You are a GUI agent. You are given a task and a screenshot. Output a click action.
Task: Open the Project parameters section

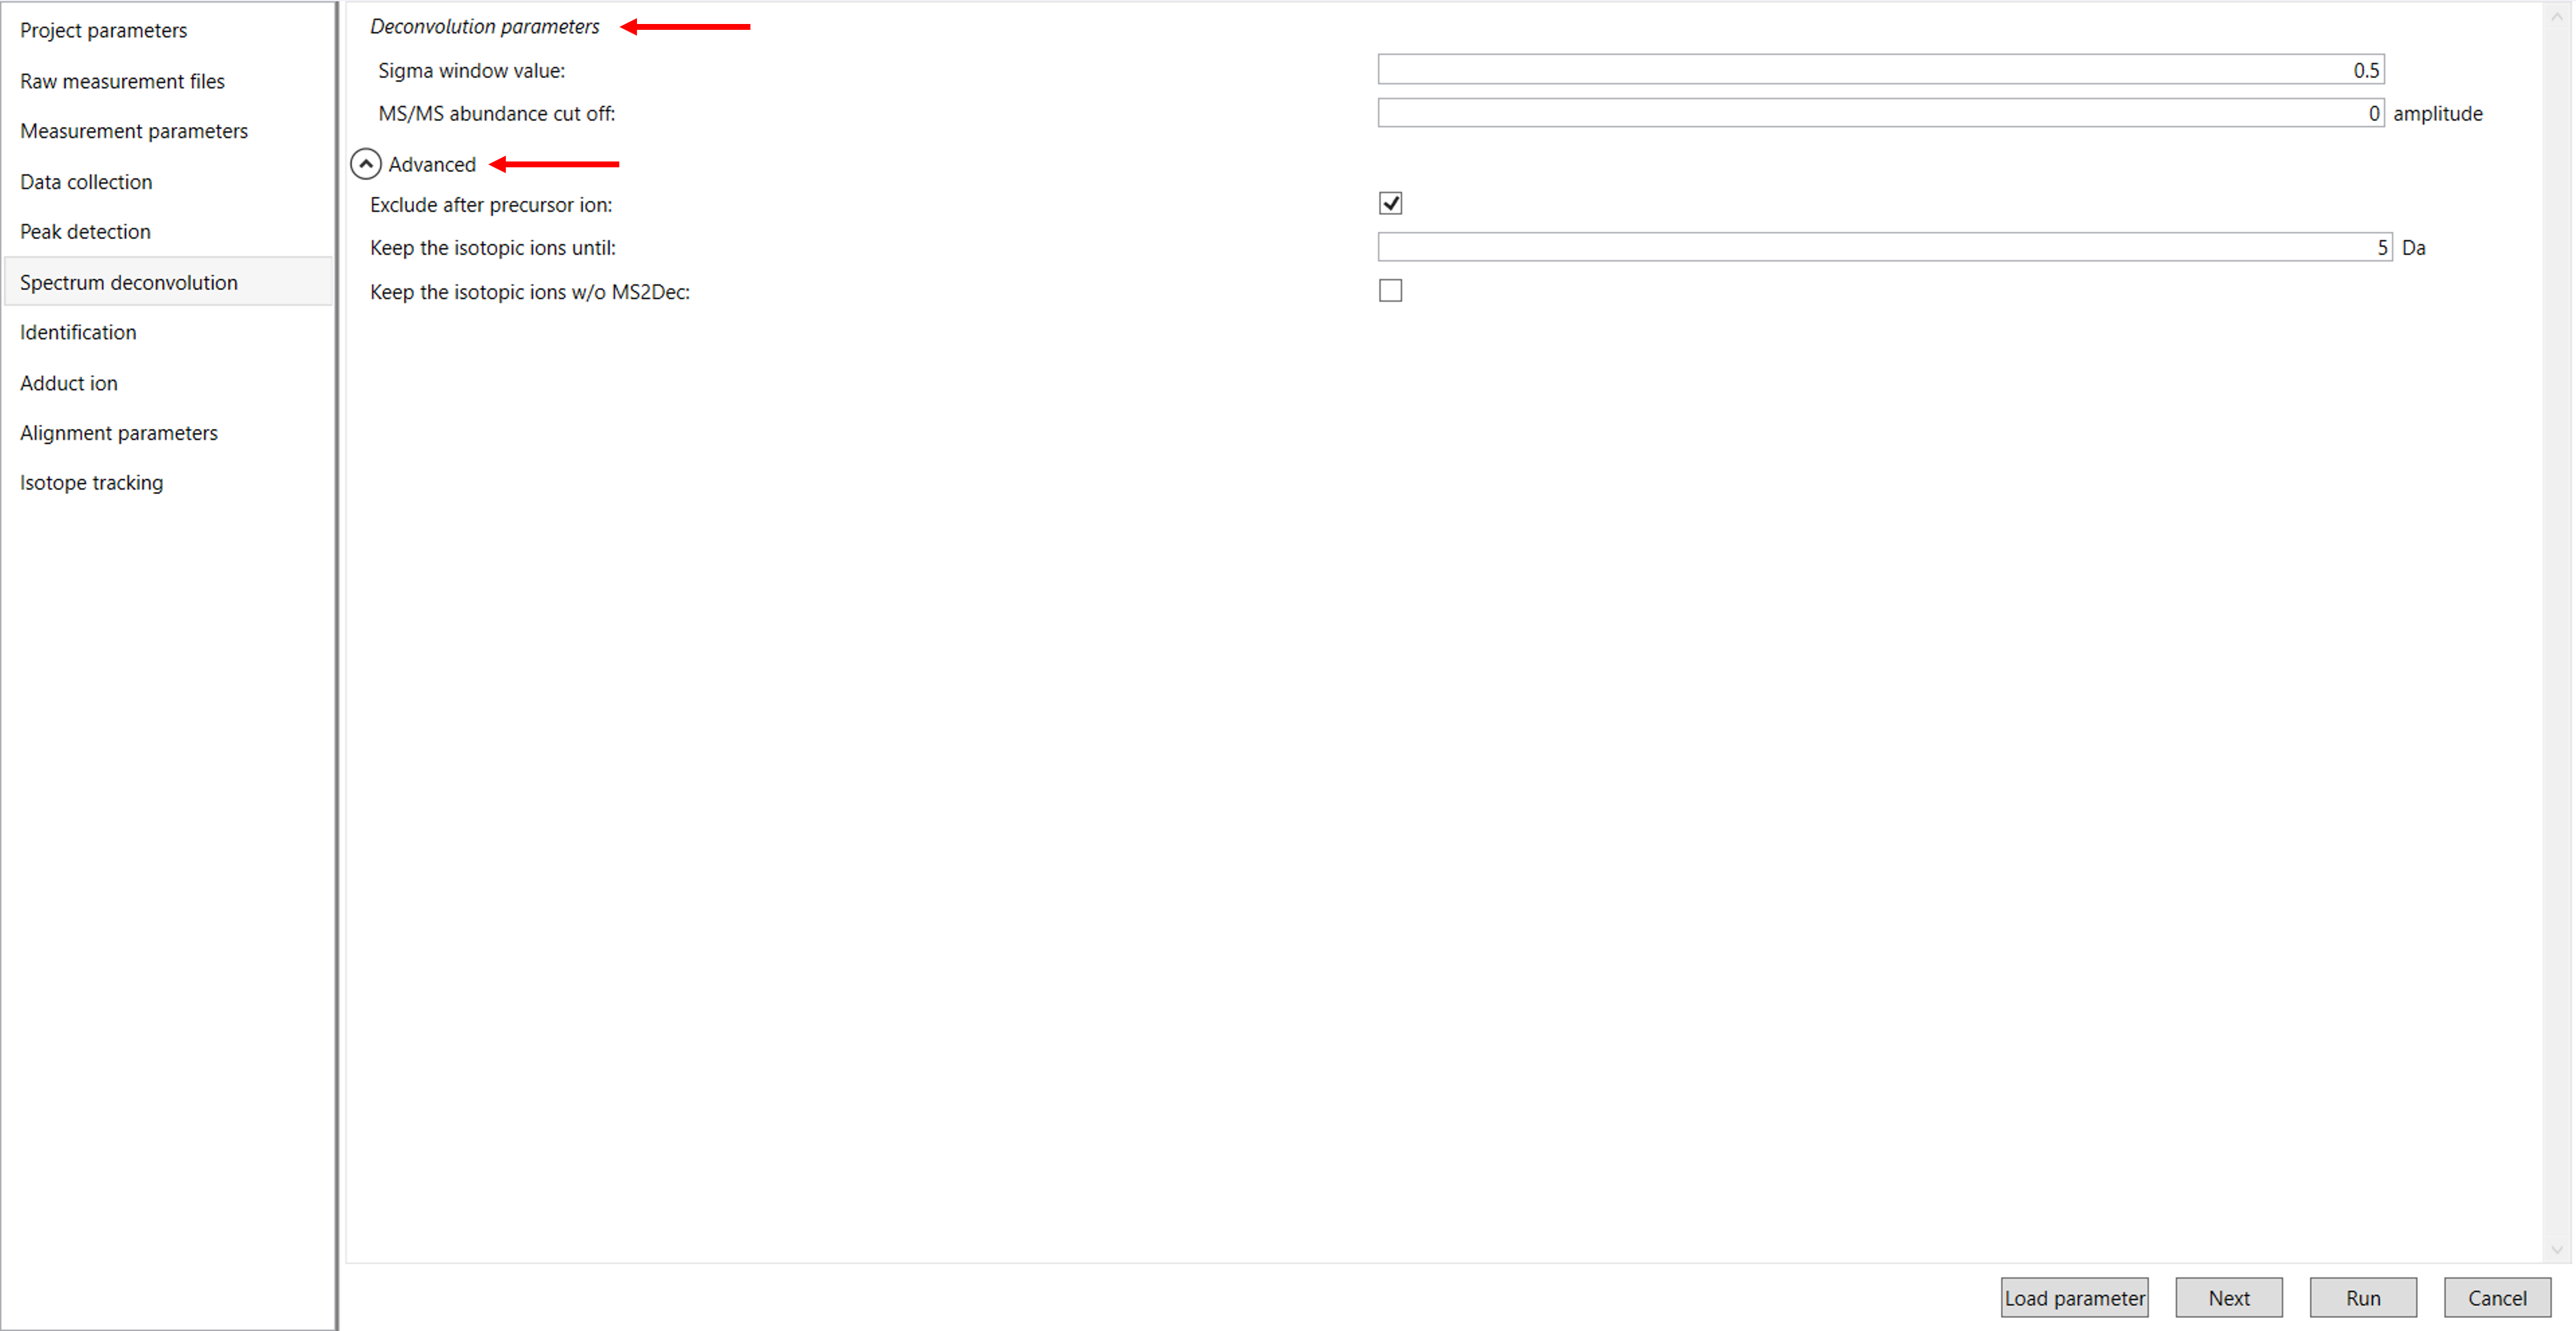pyautogui.click(x=103, y=30)
